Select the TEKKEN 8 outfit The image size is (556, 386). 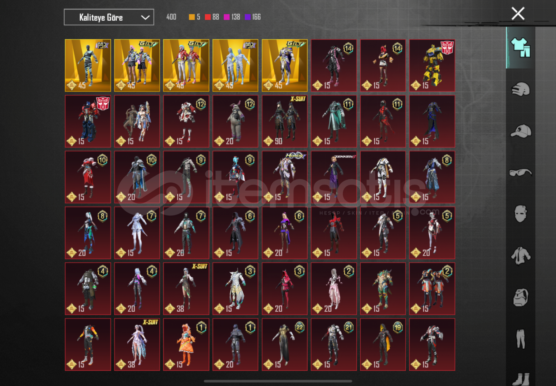(x=334, y=177)
